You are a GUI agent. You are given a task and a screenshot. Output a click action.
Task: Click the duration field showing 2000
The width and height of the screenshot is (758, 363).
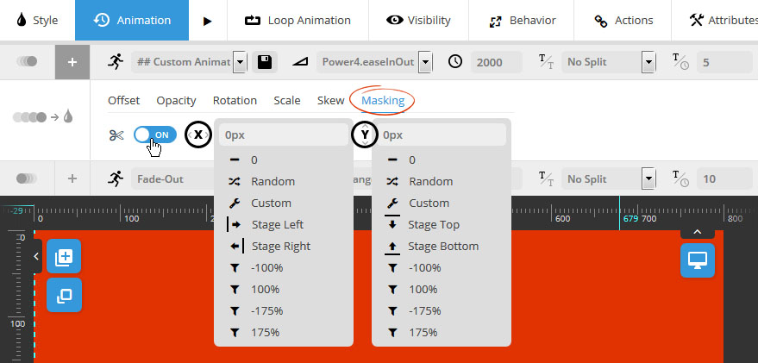click(x=496, y=62)
